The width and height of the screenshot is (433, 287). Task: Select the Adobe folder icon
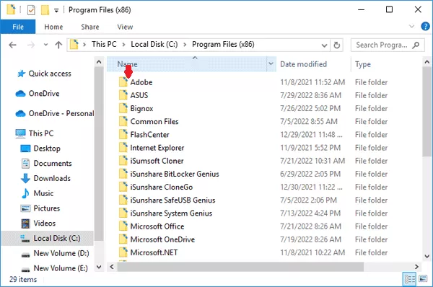tap(123, 82)
